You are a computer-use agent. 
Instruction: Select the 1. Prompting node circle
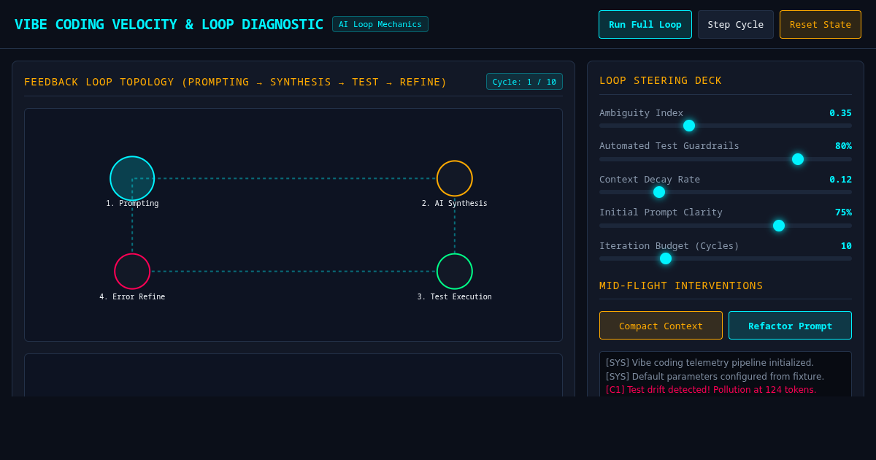[x=132, y=178]
